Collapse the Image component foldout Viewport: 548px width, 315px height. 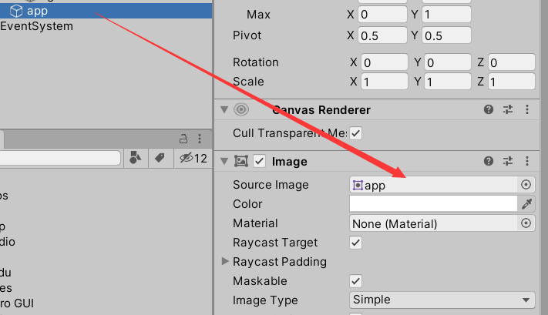point(224,161)
